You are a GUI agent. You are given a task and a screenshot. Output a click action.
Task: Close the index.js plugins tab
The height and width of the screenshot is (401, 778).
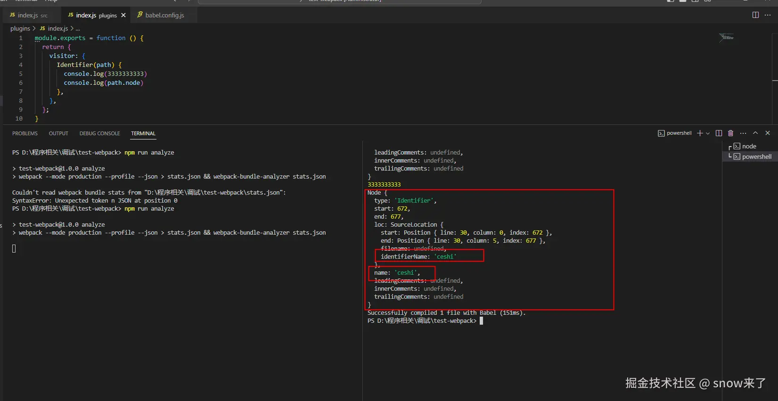pyautogui.click(x=123, y=15)
